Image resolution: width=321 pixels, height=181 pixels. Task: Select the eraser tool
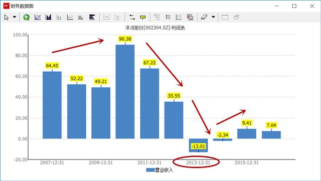(x=204, y=18)
